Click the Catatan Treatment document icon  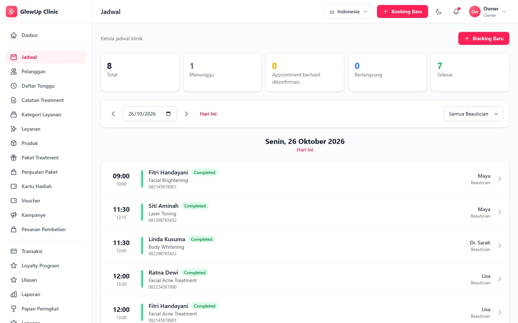[x=14, y=100]
